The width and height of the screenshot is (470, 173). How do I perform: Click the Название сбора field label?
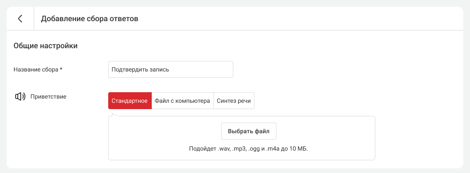point(36,70)
